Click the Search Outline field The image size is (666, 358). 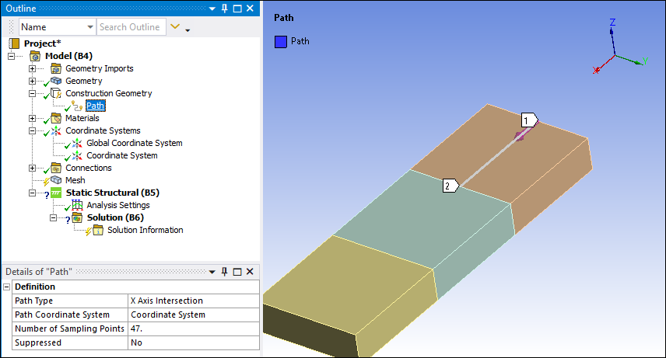[x=131, y=27]
